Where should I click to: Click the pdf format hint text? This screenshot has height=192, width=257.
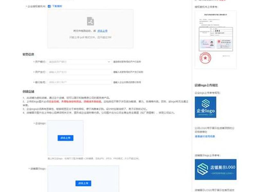90,37
